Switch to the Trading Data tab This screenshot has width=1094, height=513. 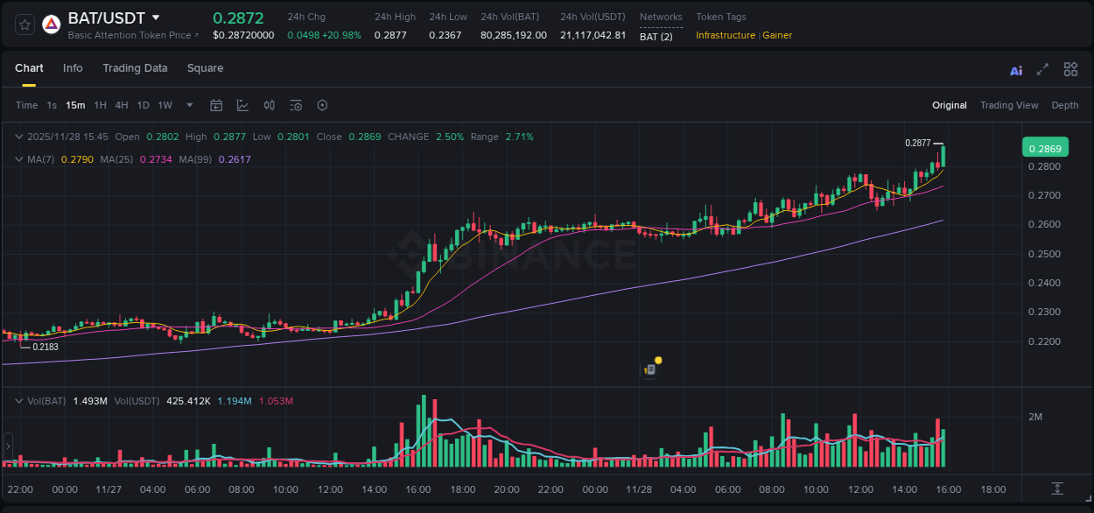[135, 68]
